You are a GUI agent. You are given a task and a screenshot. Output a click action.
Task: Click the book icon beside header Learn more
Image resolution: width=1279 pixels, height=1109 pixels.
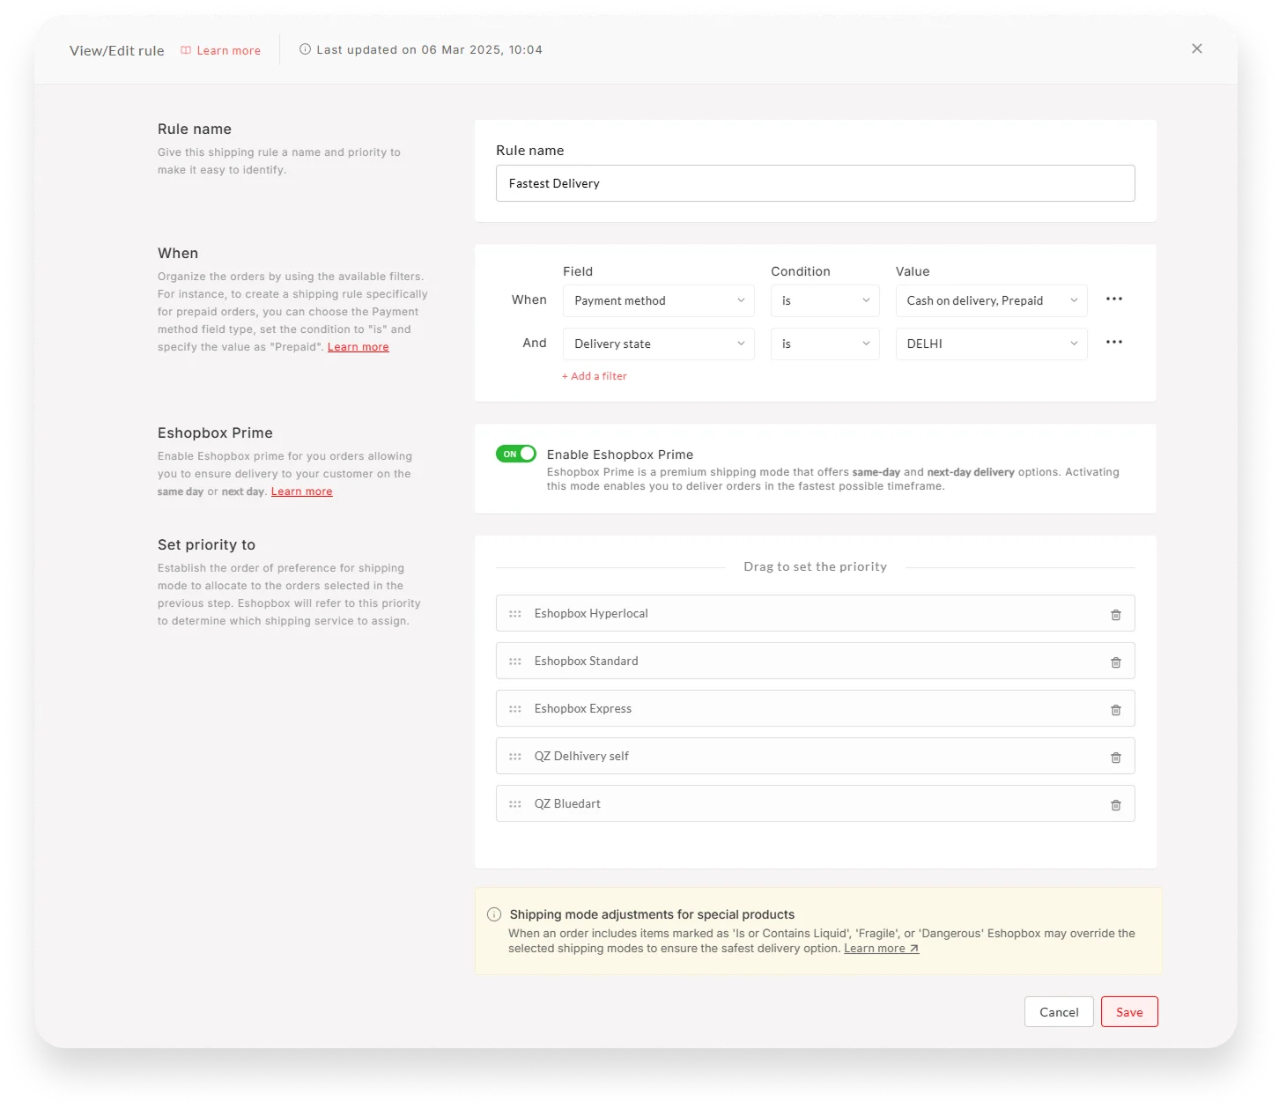pyautogui.click(x=186, y=50)
